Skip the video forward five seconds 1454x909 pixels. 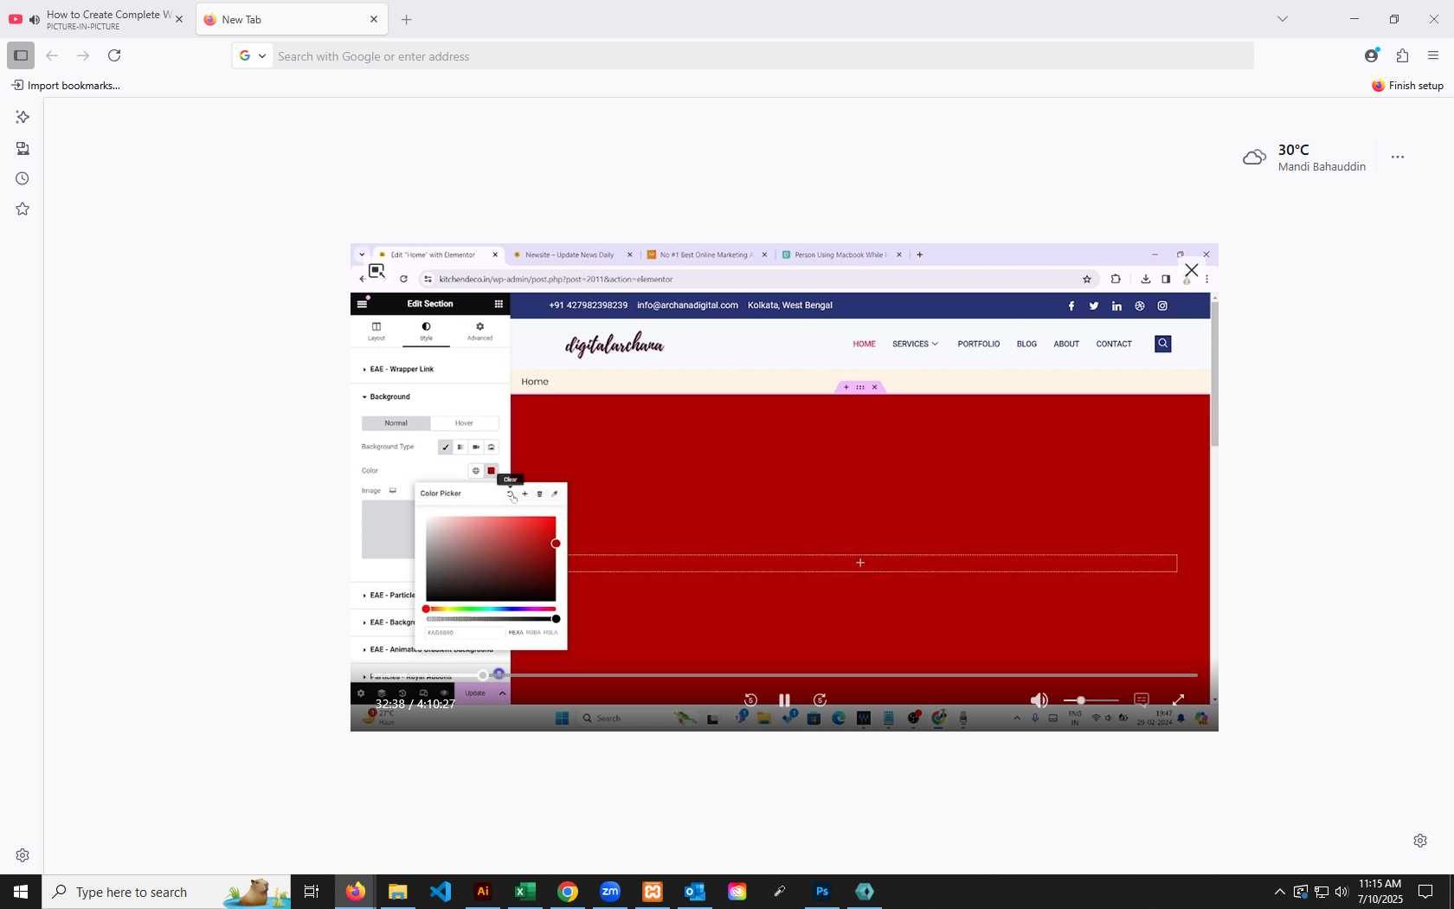(820, 699)
